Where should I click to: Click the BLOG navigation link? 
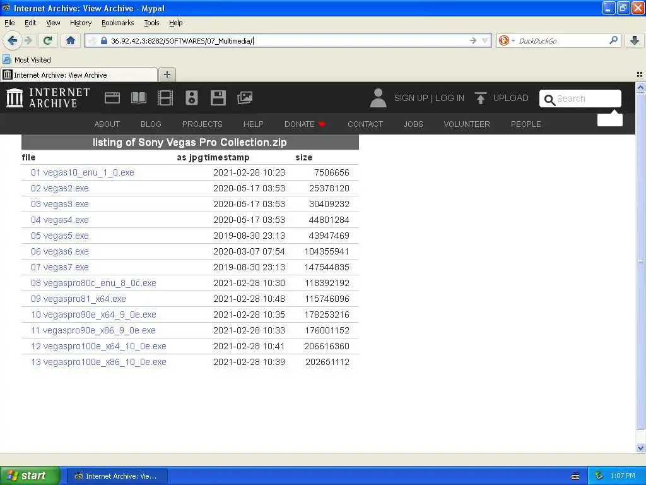[151, 124]
